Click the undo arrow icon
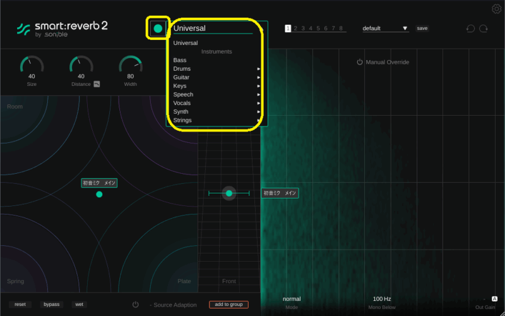 click(470, 28)
